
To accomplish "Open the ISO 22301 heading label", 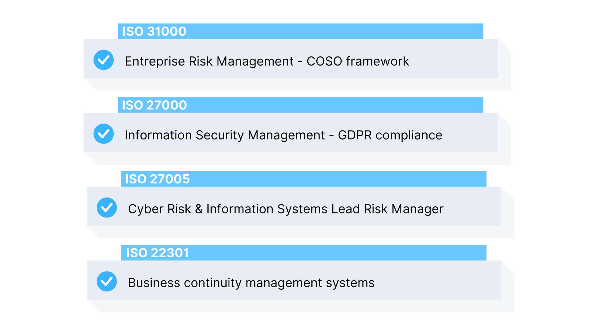I will pyautogui.click(x=157, y=253).
